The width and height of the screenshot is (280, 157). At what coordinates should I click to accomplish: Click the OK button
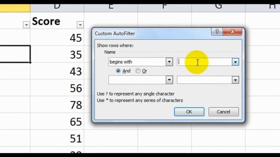click(189, 112)
